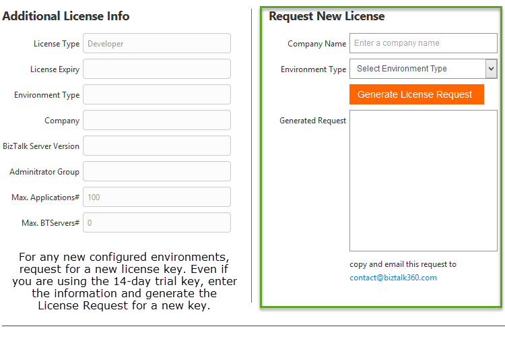
Task: Click the Environment Type label in Request New License
Action: click(x=313, y=69)
